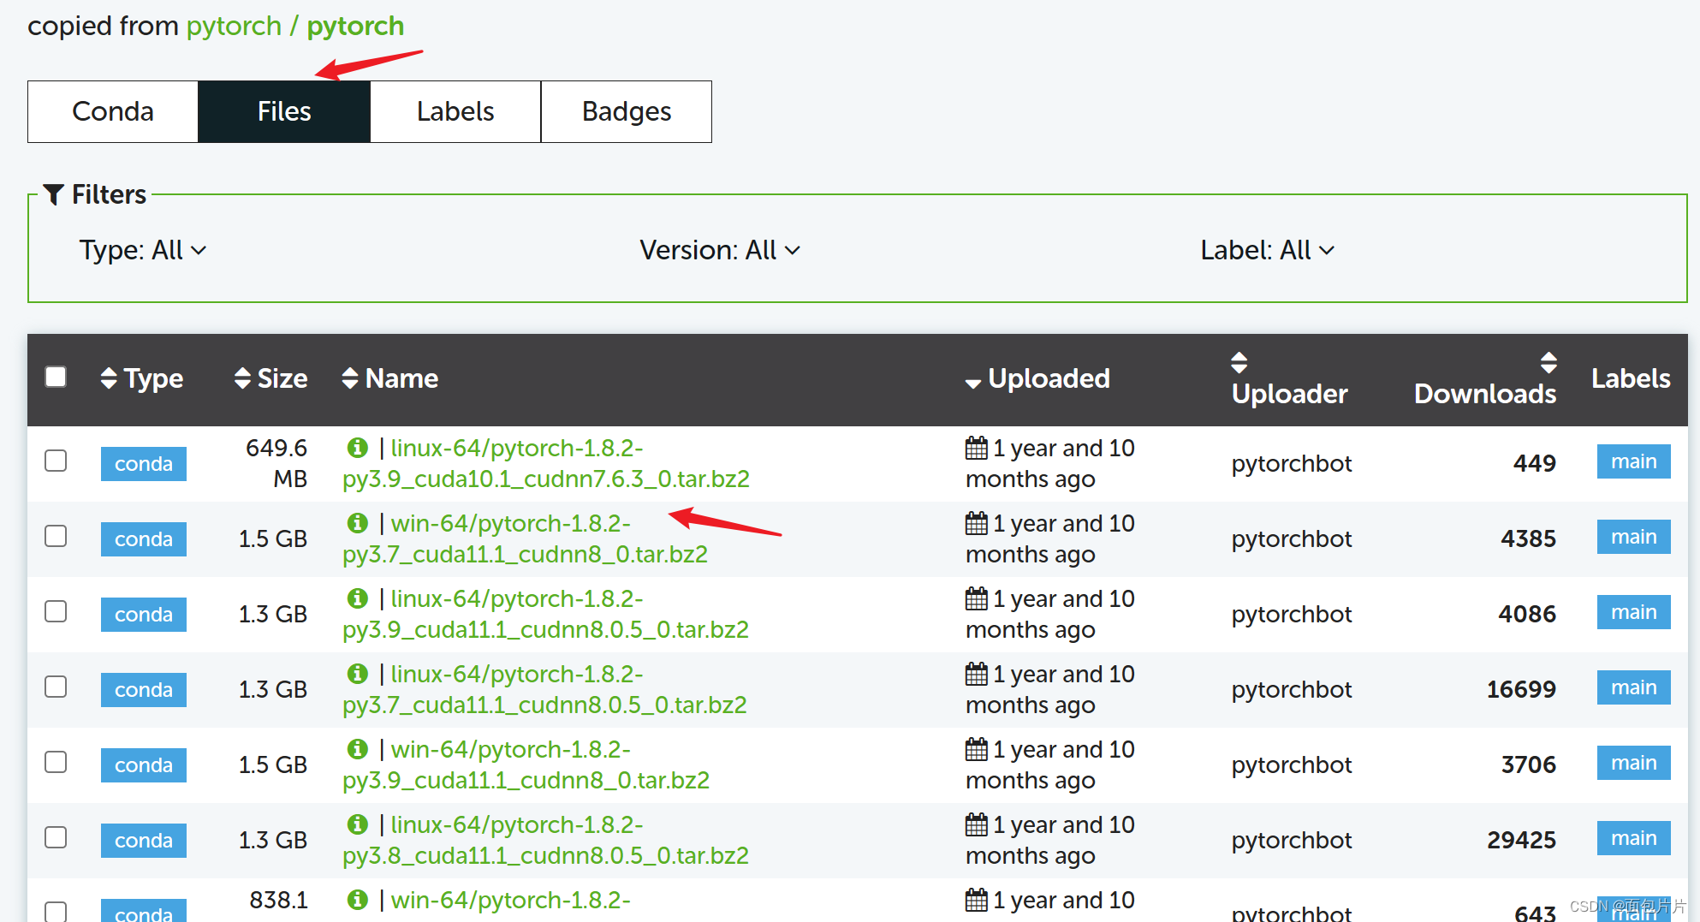The width and height of the screenshot is (1700, 922).
Task: Click info icon for win-64 py3.7_cuda11.1 file
Action: pos(357,523)
